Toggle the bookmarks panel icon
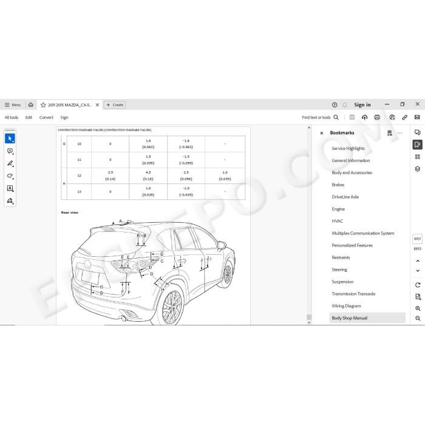The height and width of the screenshot is (425, 425). tap(418, 144)
